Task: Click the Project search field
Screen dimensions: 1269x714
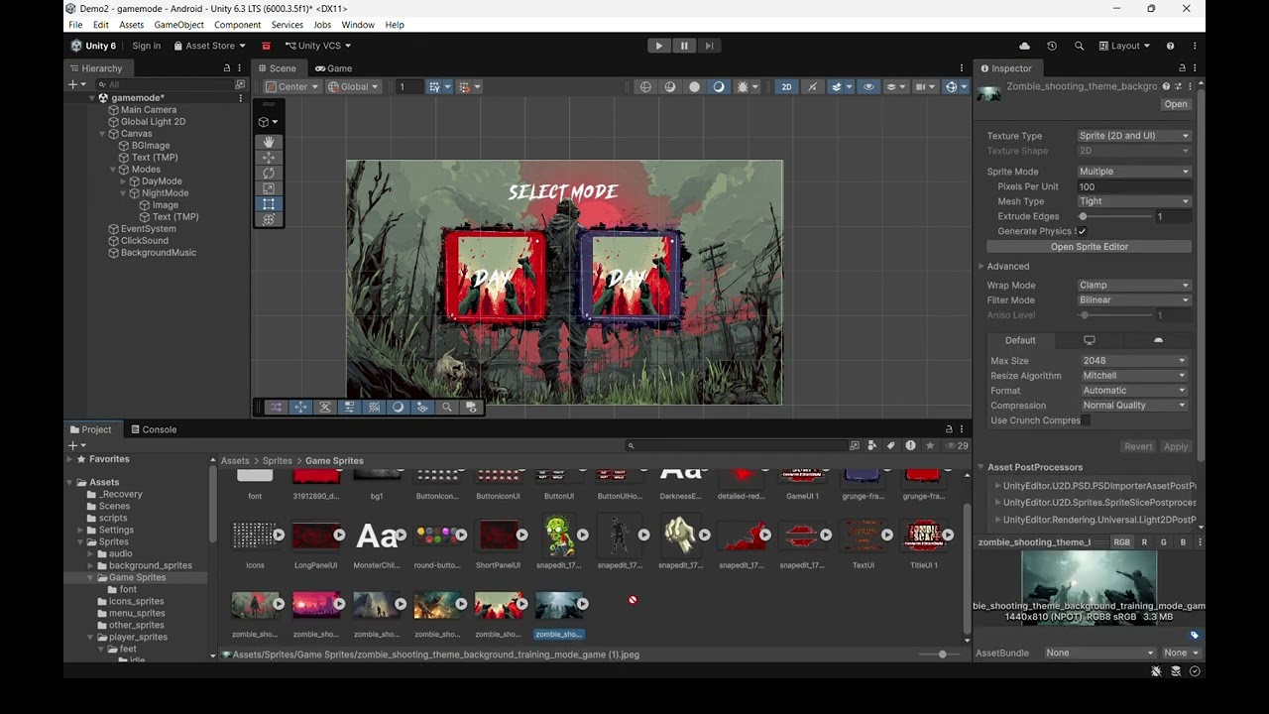Action: point(740,446)
